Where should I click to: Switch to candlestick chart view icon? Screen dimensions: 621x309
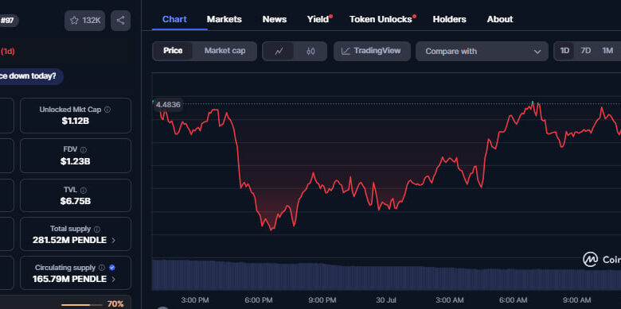click(310, 52)
